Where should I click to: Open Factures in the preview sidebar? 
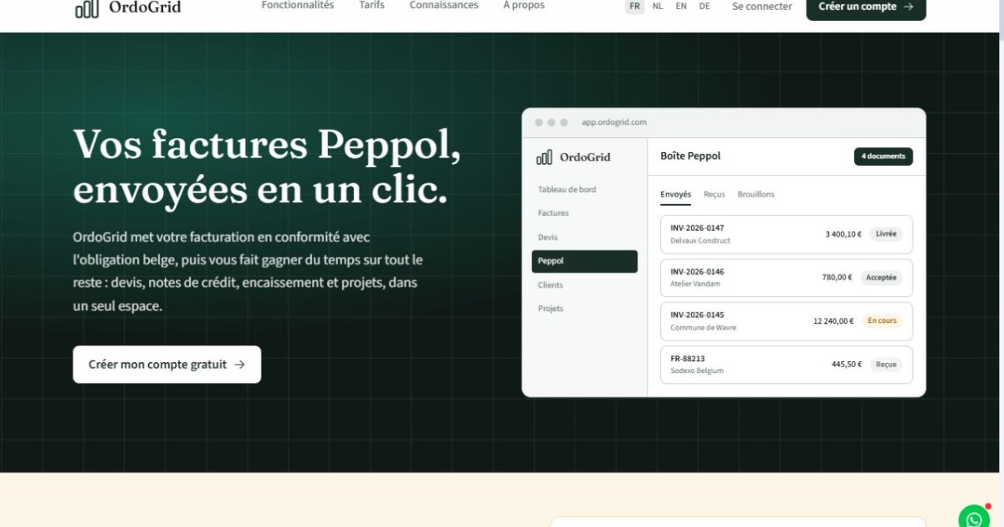[553, 213]
